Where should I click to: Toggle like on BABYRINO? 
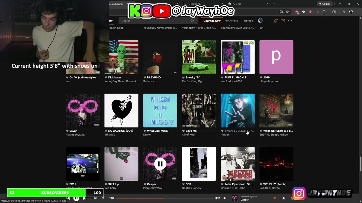(145, 78)
